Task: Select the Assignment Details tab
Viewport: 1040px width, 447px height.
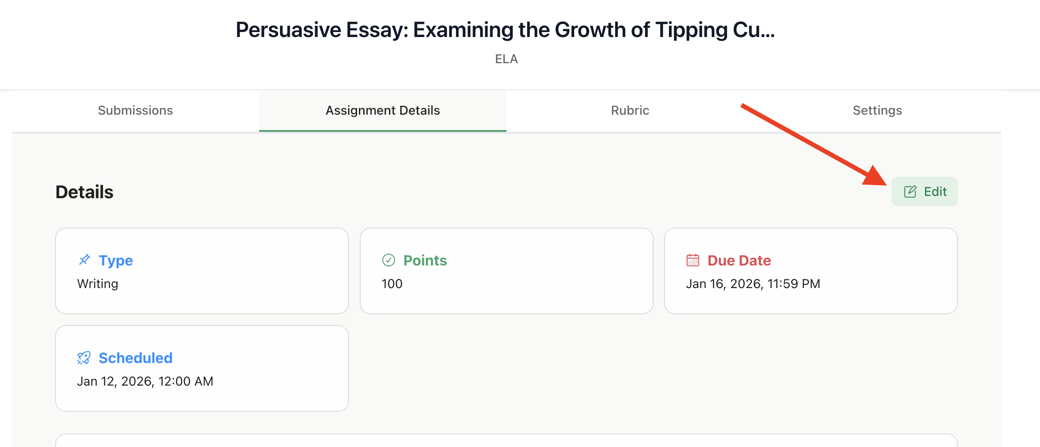Action: click(x=382, y=110)
